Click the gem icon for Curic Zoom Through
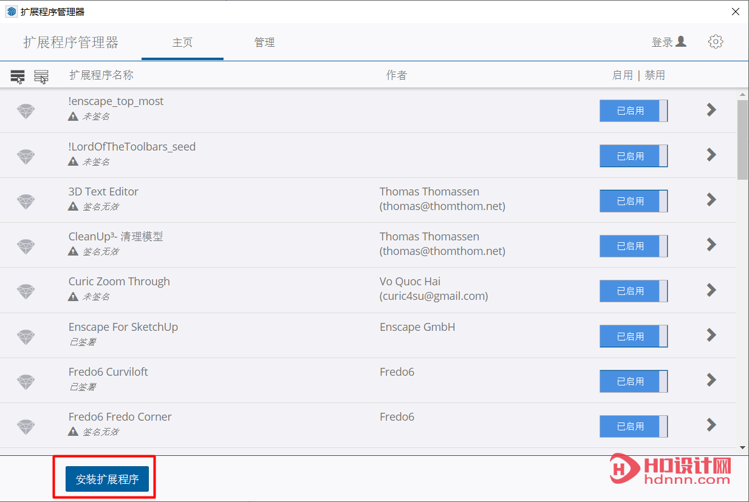Screen dimensions: 749x502 26,291
